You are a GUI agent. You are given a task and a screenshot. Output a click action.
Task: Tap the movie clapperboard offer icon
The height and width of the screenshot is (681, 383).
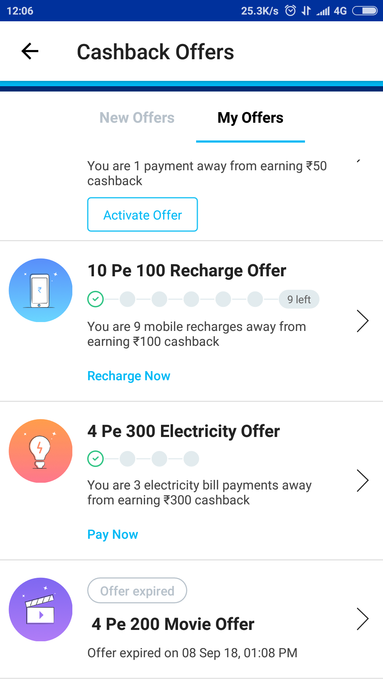tap(40, 609)
